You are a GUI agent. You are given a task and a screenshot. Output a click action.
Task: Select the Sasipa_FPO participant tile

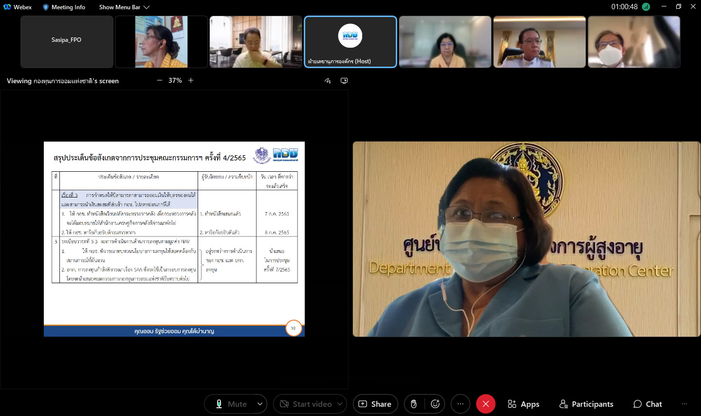[67, 42]
